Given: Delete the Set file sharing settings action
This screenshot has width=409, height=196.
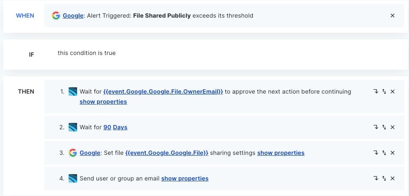Looking at the screenshot, I should pyautogui.click(x=393, y=153).
